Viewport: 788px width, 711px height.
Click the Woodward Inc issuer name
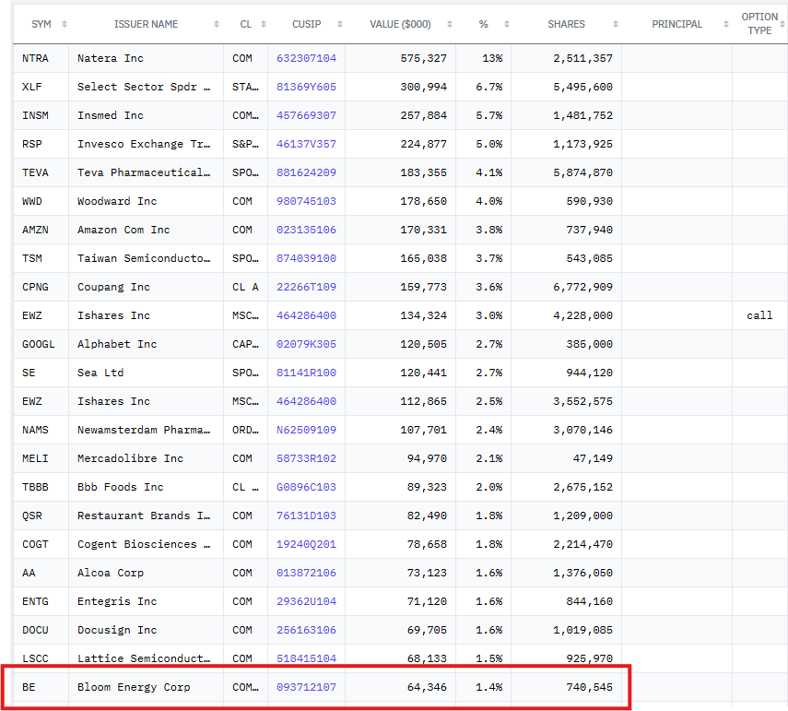(x=117, y=202)
